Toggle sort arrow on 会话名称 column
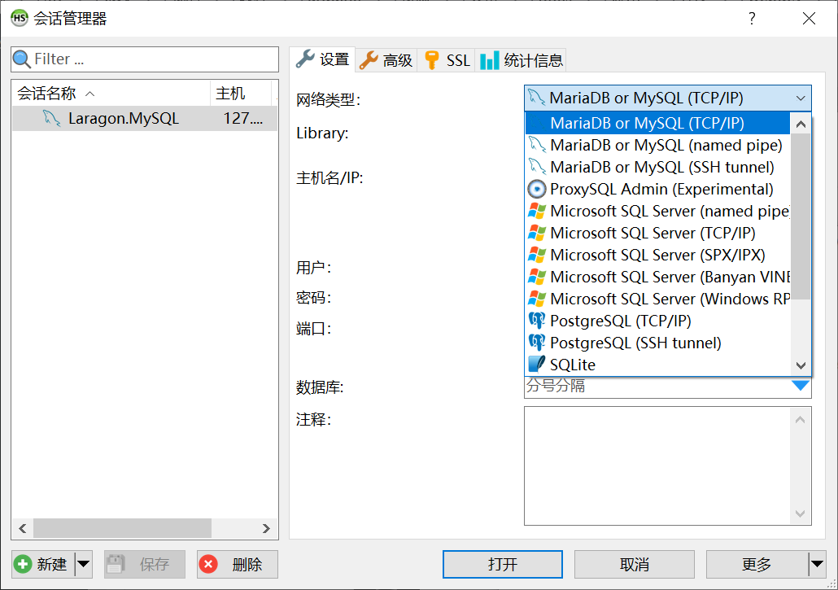Viewport: 838px width, 590px height. point(89,94)
